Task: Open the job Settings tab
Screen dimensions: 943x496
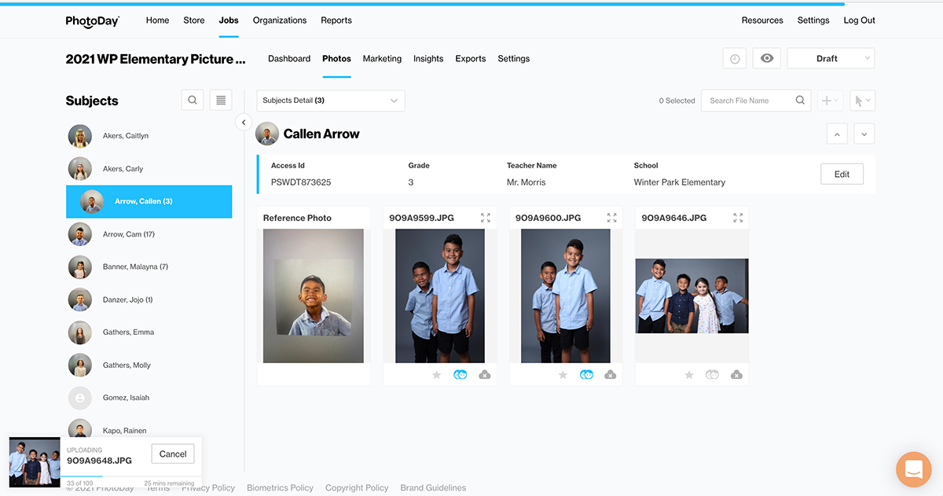Action: 514,59
